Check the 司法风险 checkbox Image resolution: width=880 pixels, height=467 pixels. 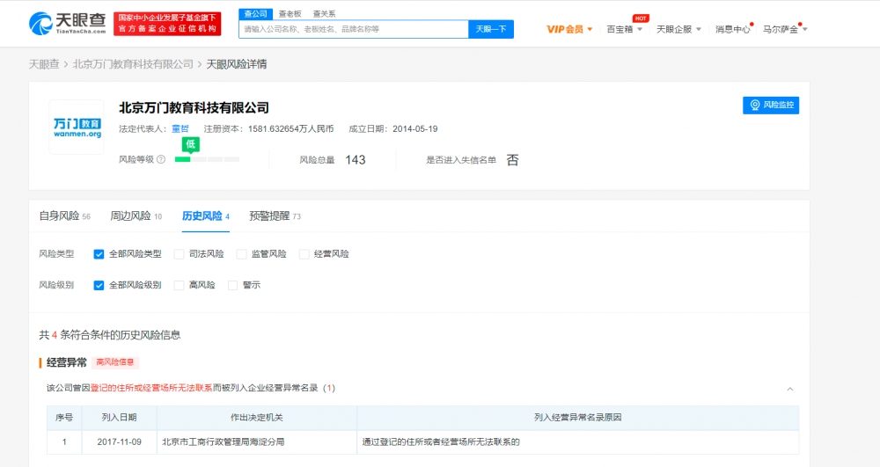tap(179, 254)
